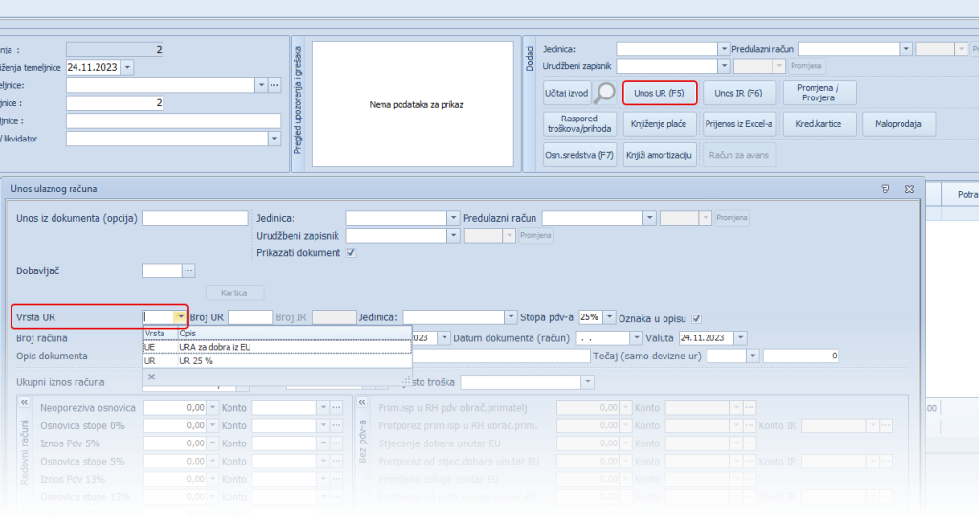Screen dimensions: 979x519
Task: Collapse the Bez pdv-a panel with double-chevron
Action: [361, 402]
